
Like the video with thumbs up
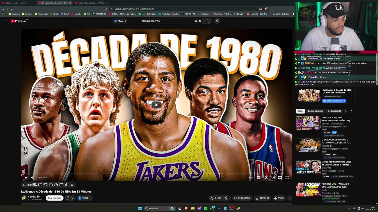pyautogui.click(x=216, y=198)
